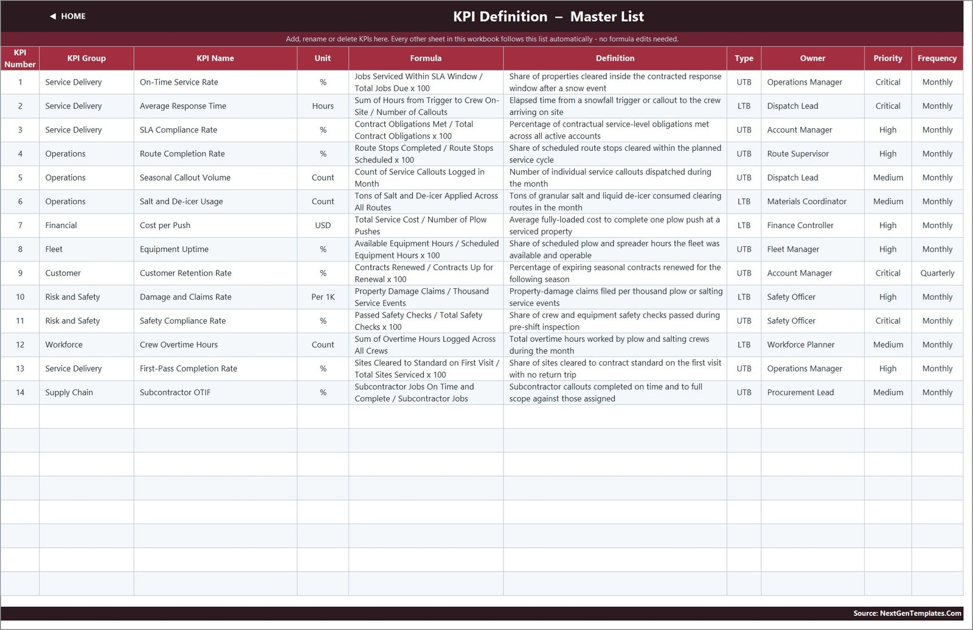Select the Salt and De-icer Usage cell
The height and width of the screenshot is (630, 973).
coord(215,201)
